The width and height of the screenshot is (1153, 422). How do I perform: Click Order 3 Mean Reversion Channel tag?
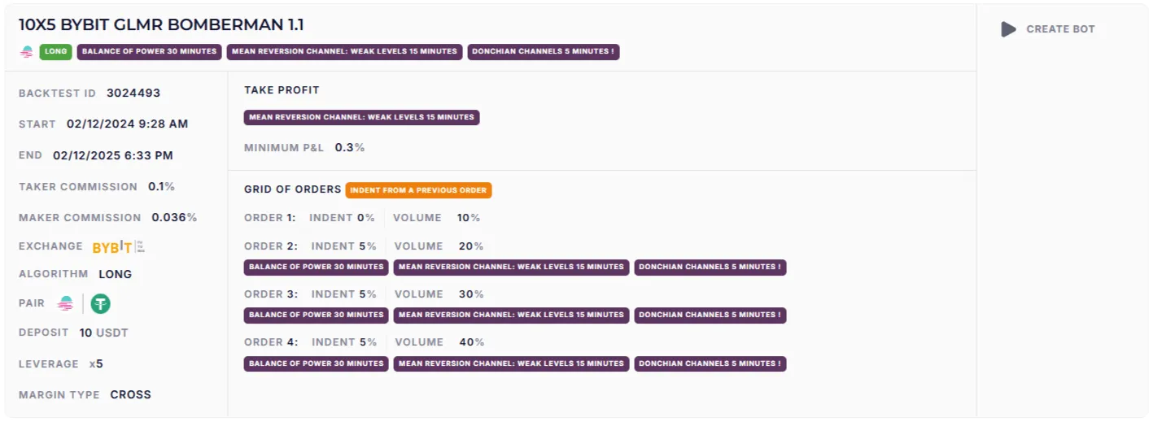pyautogui.click(x=511, y=315)
